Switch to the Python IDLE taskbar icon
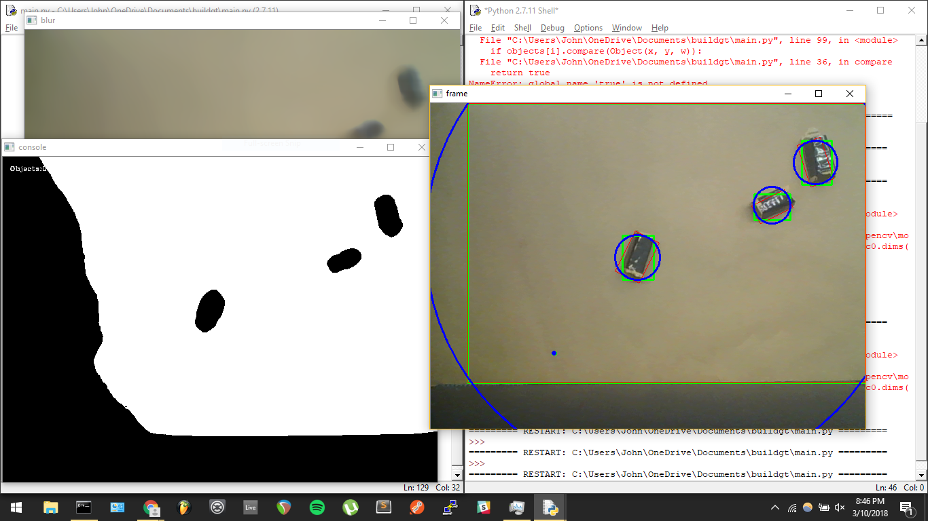This screenshot has height=521, width=928. pyautogui.click(x=550, y=507)
